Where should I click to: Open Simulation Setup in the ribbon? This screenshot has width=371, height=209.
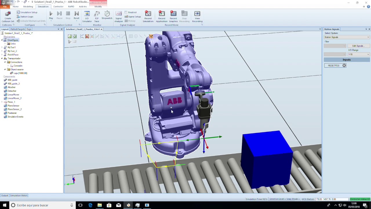[27, 12]
